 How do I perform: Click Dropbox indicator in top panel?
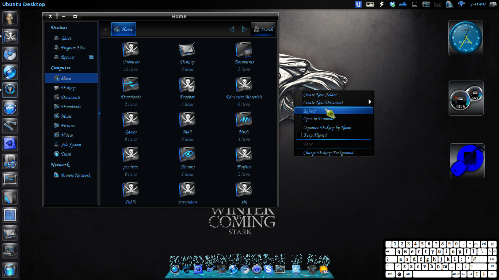tap(392, 4)
